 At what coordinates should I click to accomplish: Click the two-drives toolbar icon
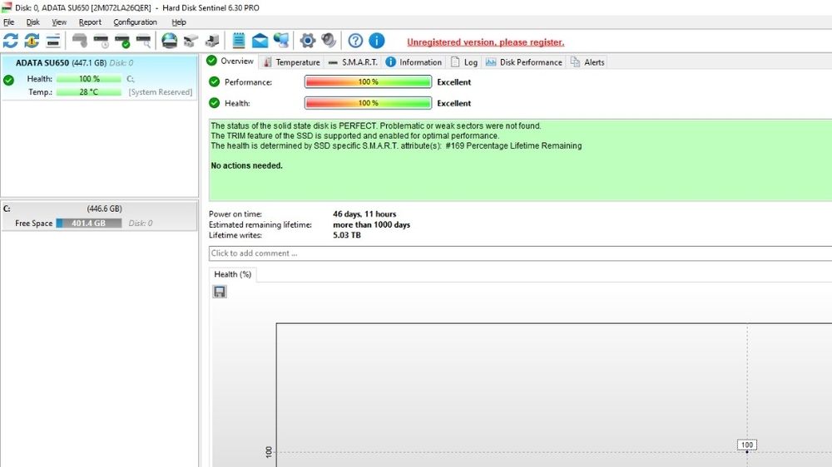point(191,40)
